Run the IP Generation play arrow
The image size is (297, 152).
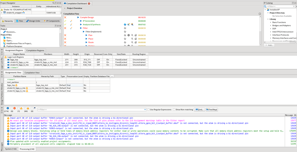point(81,21)
